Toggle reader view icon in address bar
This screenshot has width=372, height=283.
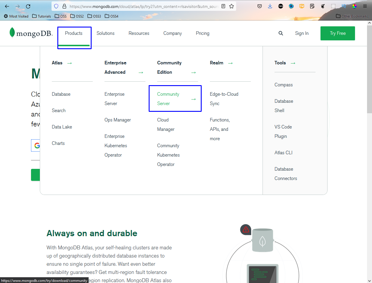223,6
